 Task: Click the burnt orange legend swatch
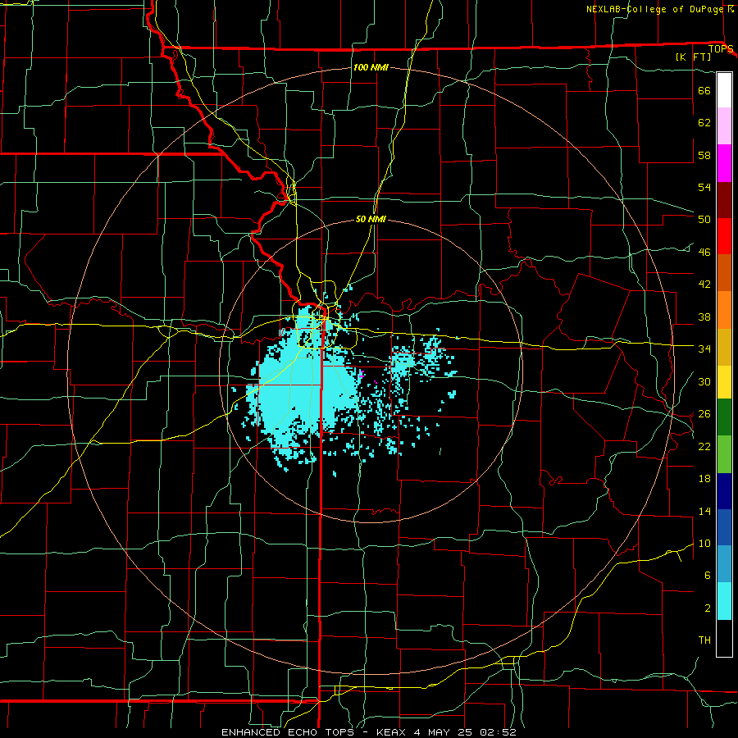click(724, 272)
